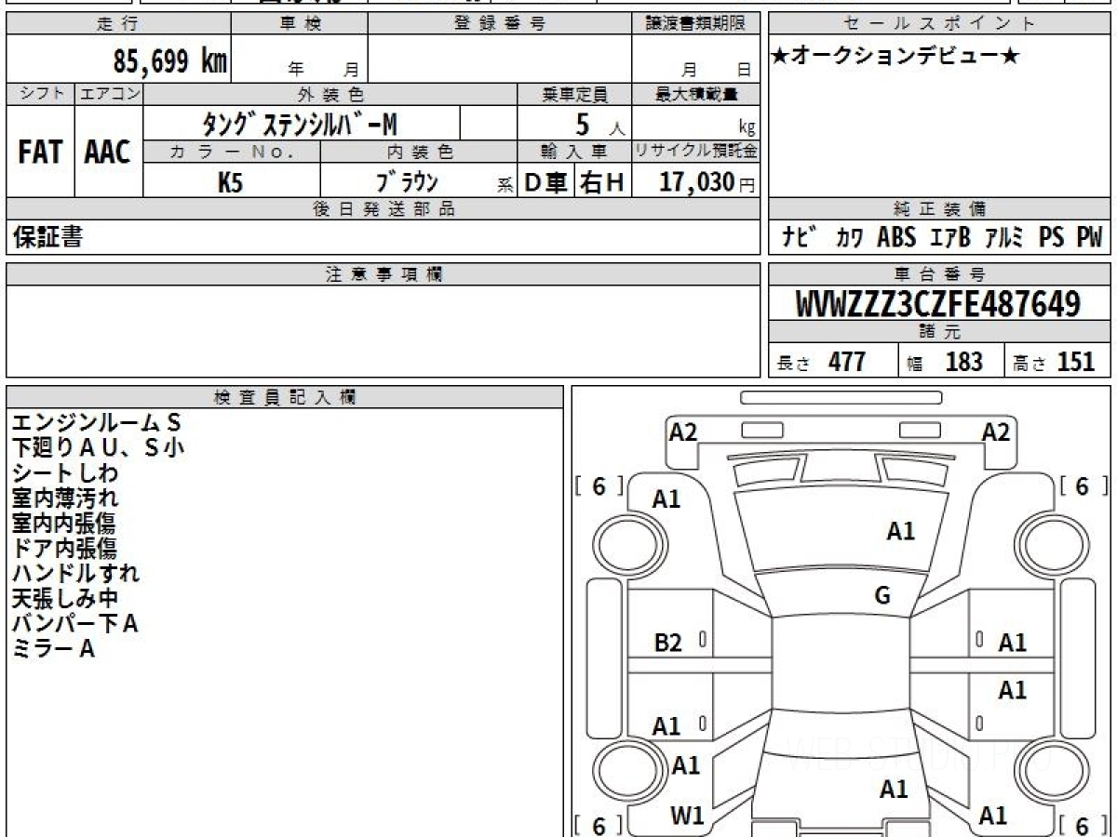Click the 内装色 label
Viewport: 1117px width, 837px height.
pos(419,153)
